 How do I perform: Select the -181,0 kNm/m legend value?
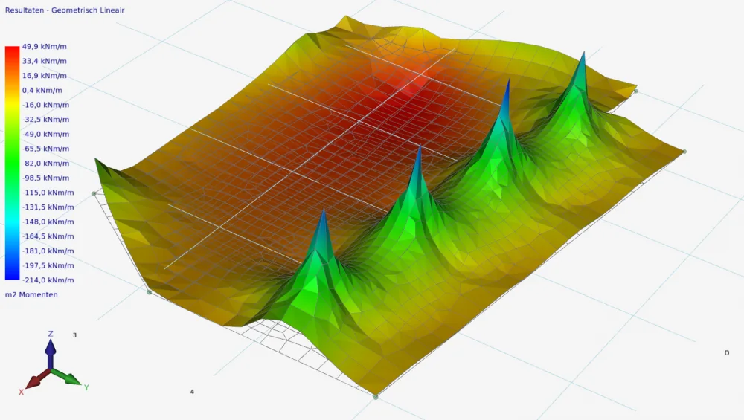(x=48, y=251)
